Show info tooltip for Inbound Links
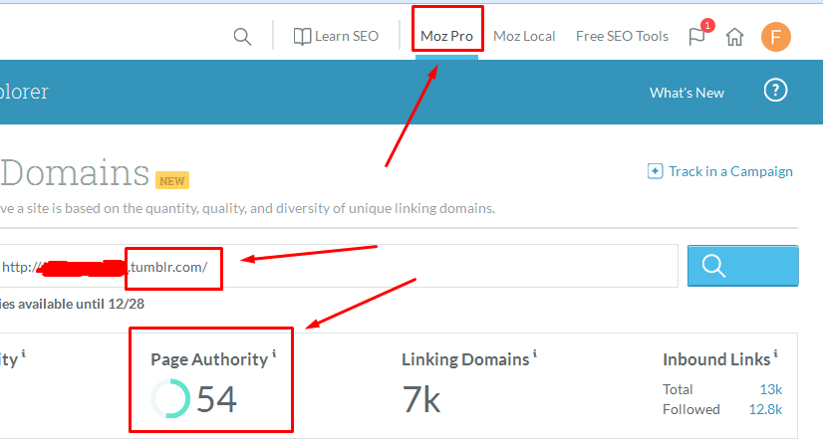823x447 pixels. pyautogui.click(x=776, y=354)
